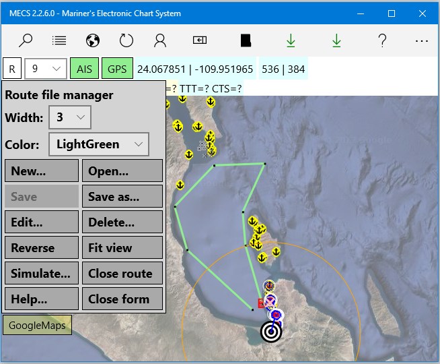Open help question mark icon
Image resolution: width=440 pixels, height=364 pixels.
pyautogui.click(x=382, y=40)
